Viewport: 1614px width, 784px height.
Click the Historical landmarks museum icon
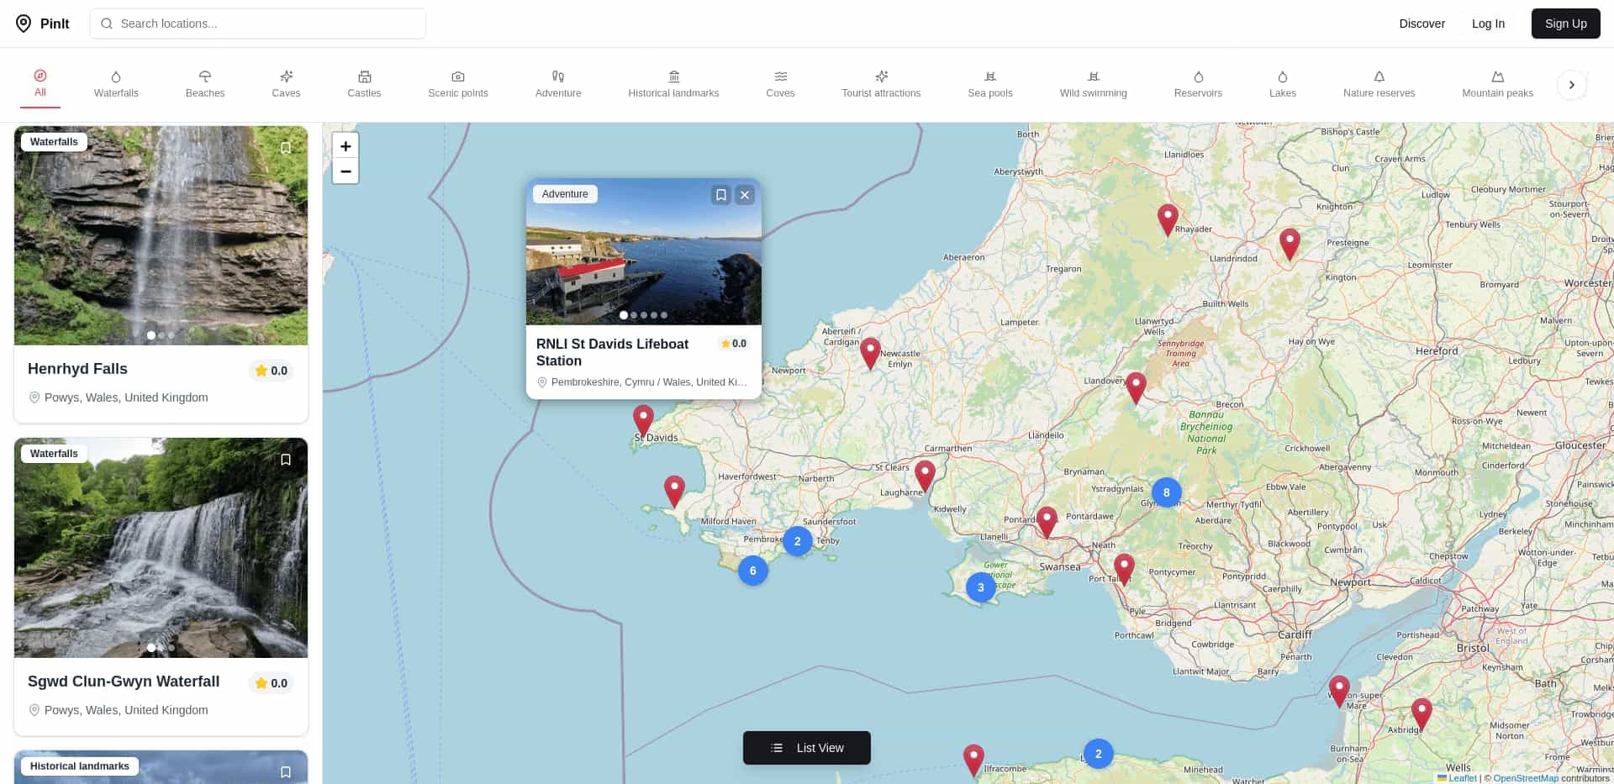tap(673, 76)
